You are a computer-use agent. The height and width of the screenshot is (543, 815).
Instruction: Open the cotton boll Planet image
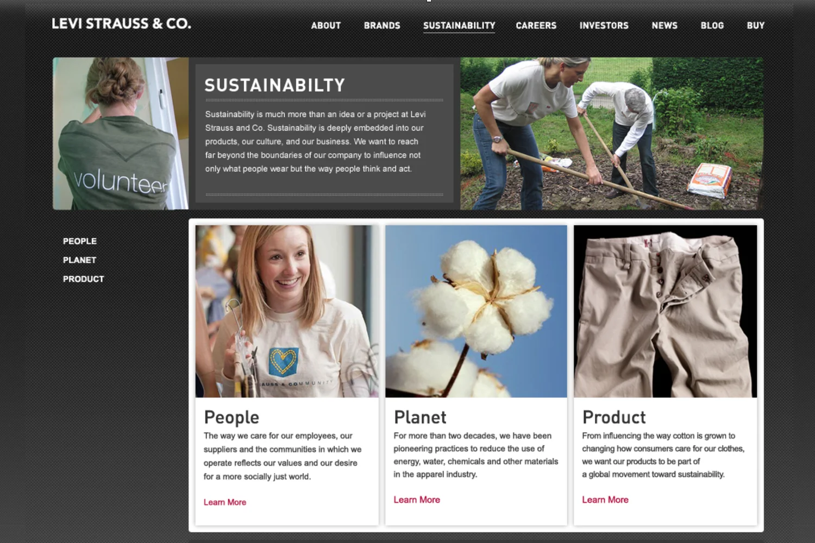(476, 311)
